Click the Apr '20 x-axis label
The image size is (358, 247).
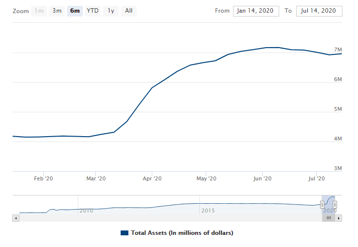pyautogui.click(x=152, y=179)
